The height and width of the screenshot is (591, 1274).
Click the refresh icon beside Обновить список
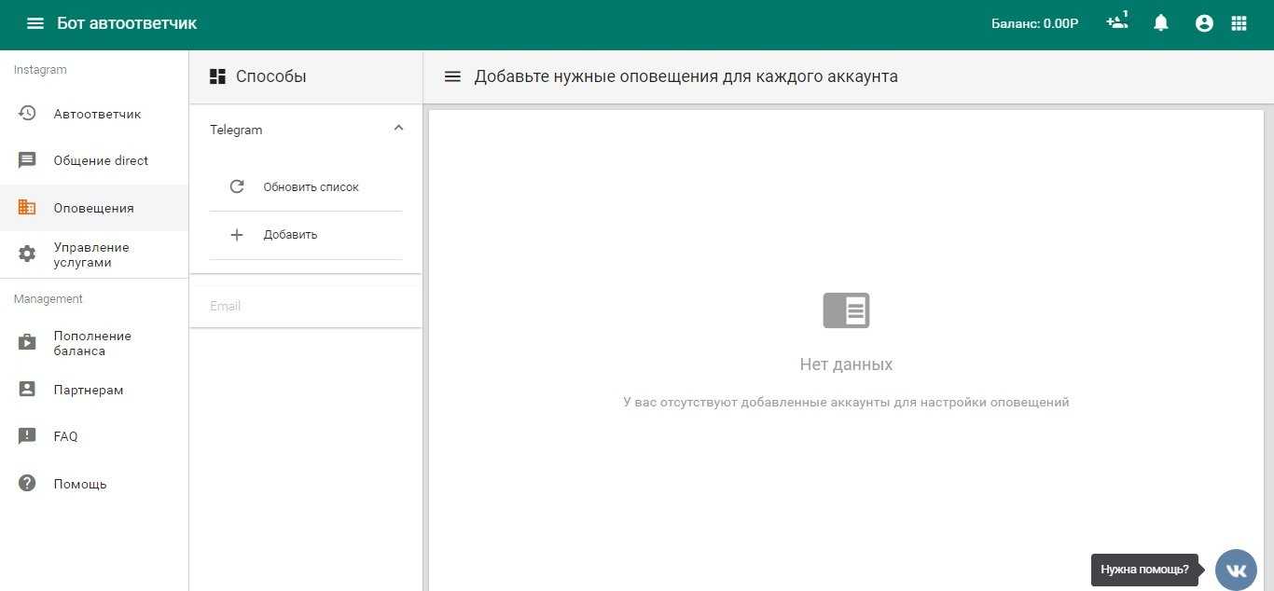[237, 186]
